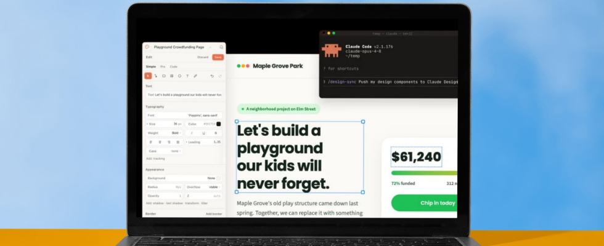Add a text shadow effect

click(x=174, y=204)
